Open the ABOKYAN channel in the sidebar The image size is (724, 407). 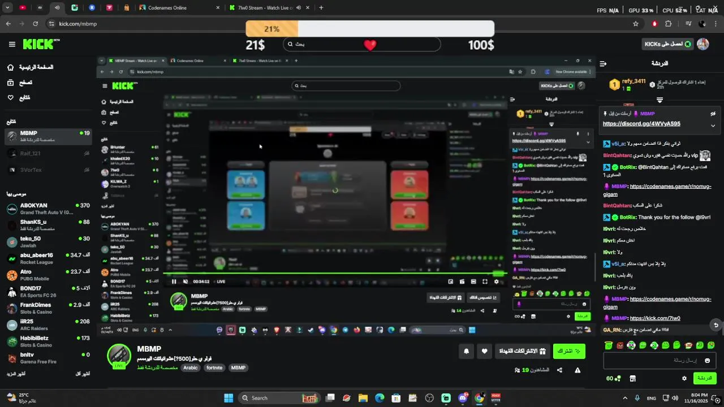click(48, 209)
